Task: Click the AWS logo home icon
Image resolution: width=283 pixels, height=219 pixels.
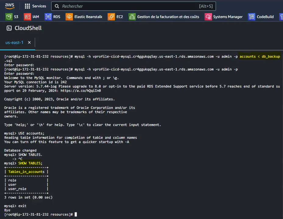Action: pyautogui.click(x=9, y=6)
